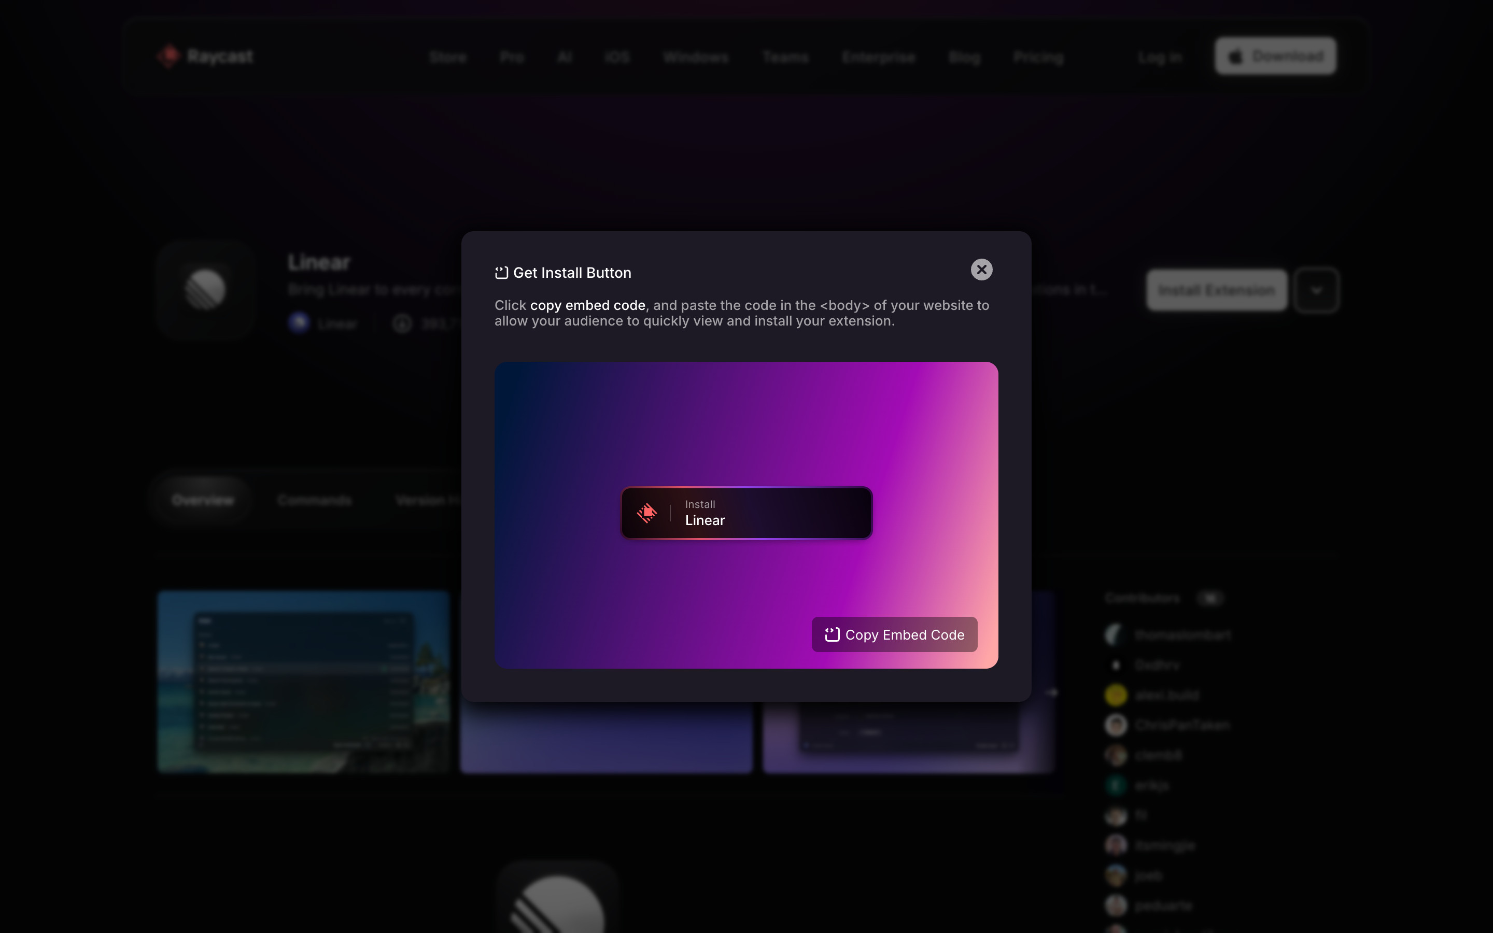Open the Pricing nav link
Viewport: 1493px width, 933px height.
pos(1038,58)
